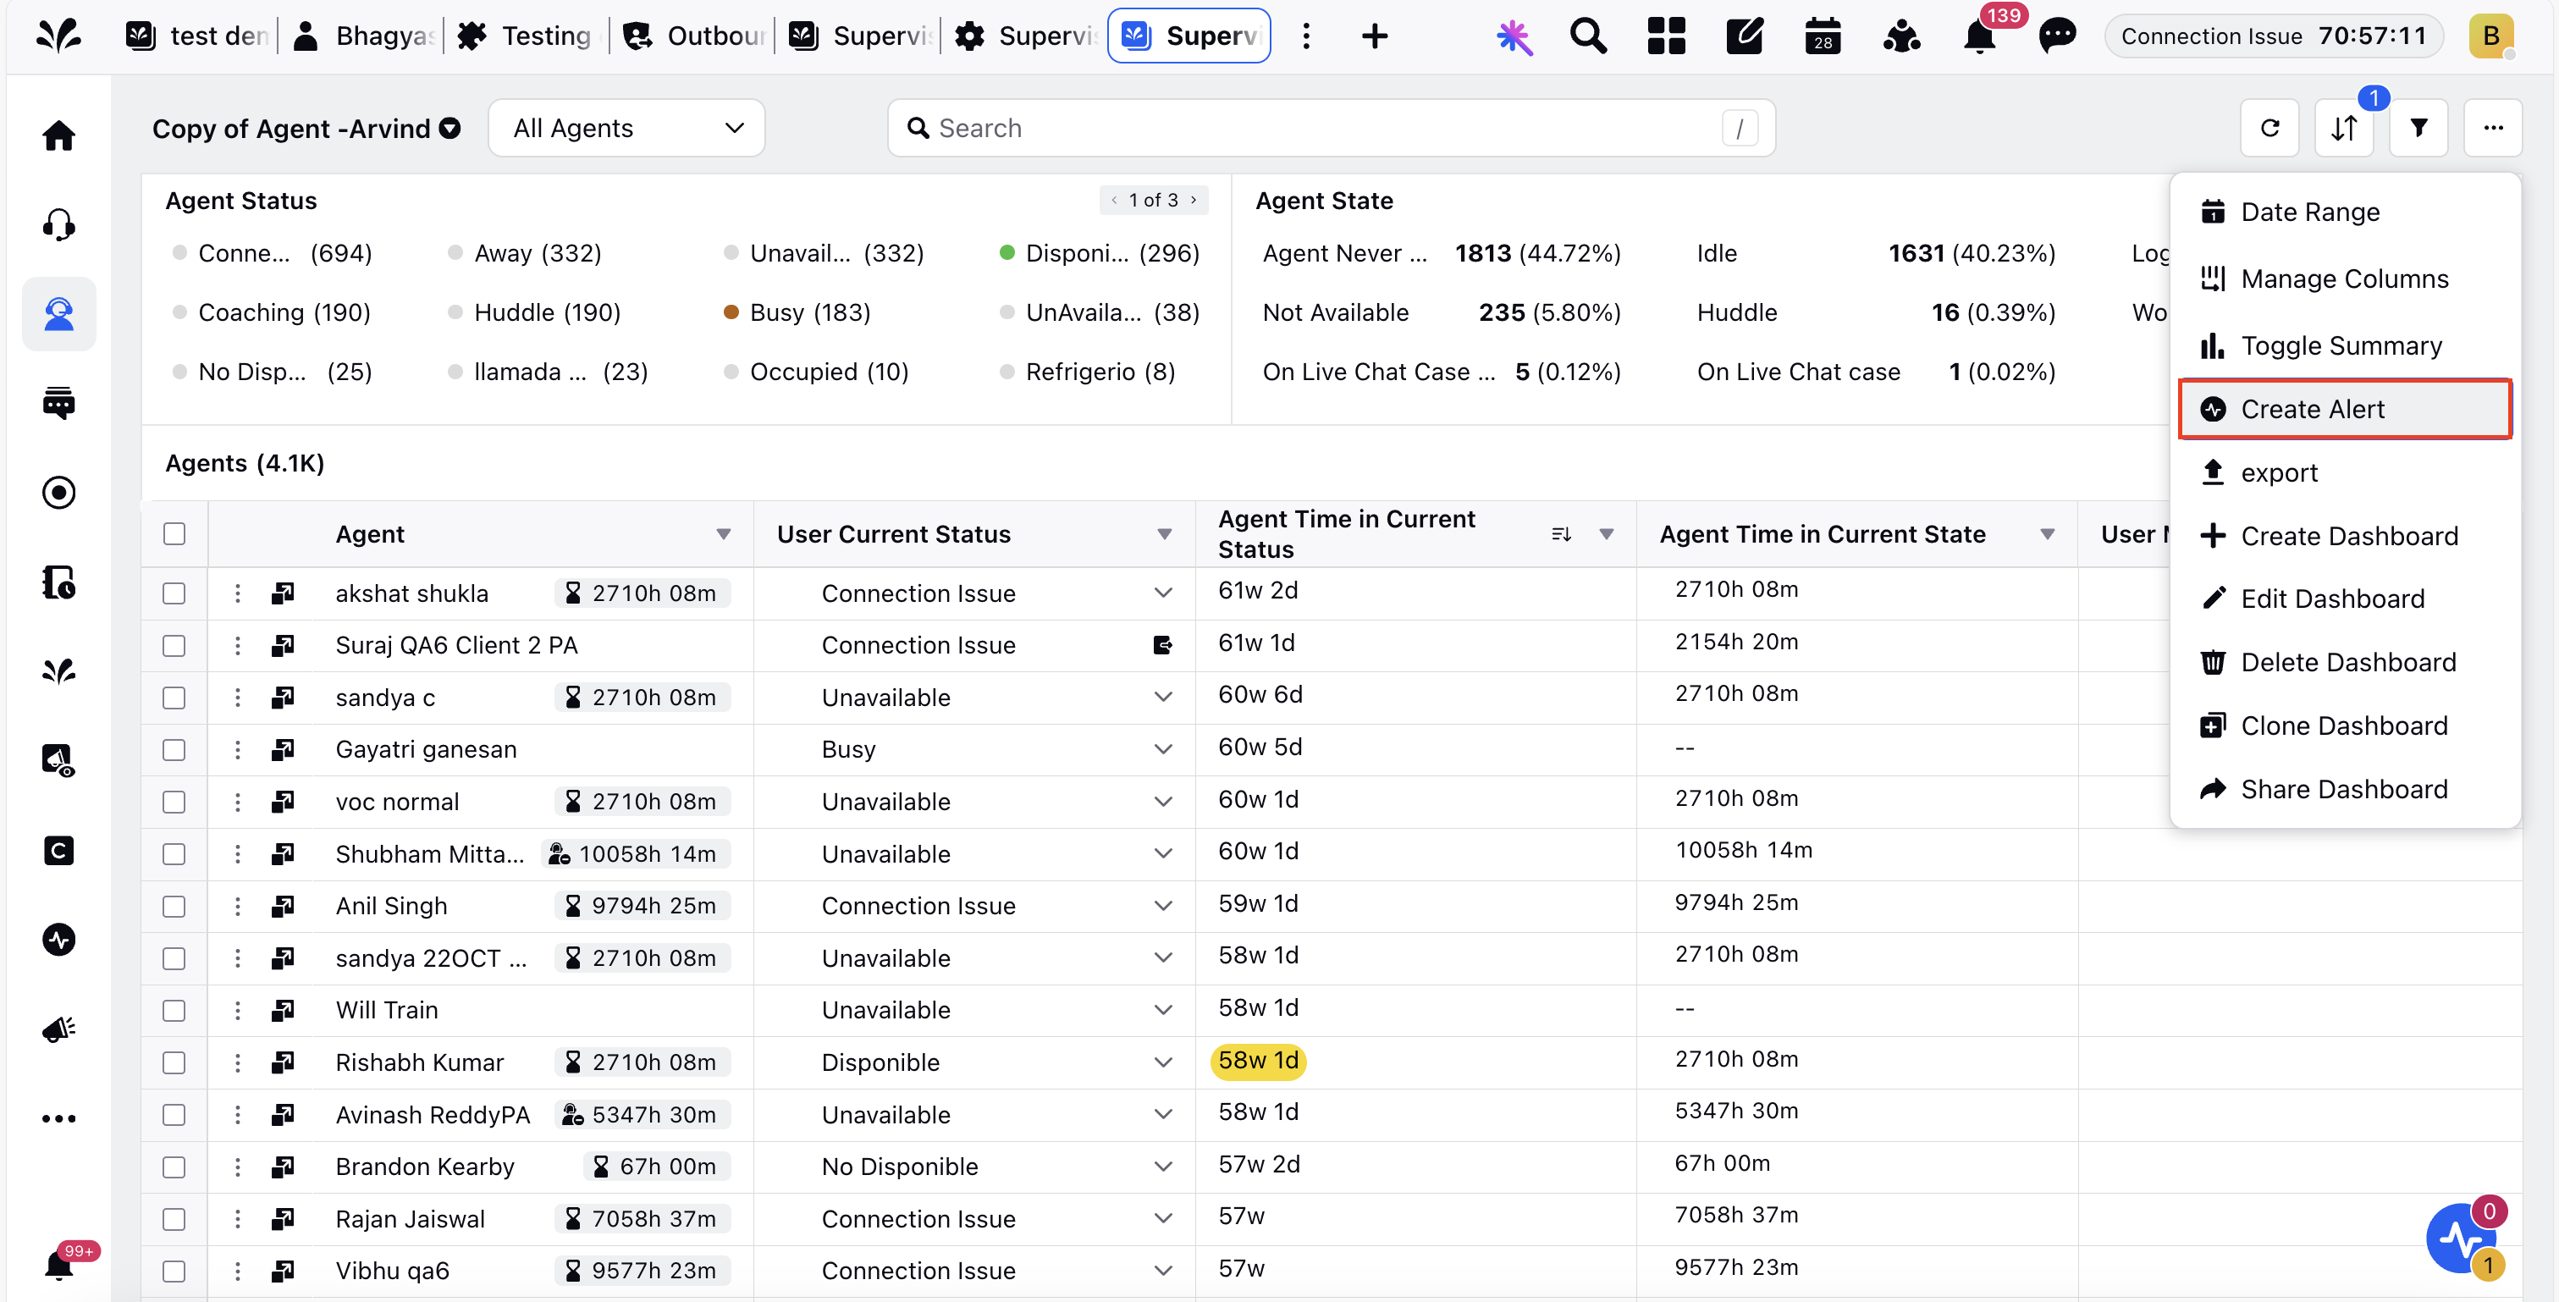The width and height of the screenshot is (2559, 1302).
Task: Open the filter funnel icon
Action: (2419, 128)
